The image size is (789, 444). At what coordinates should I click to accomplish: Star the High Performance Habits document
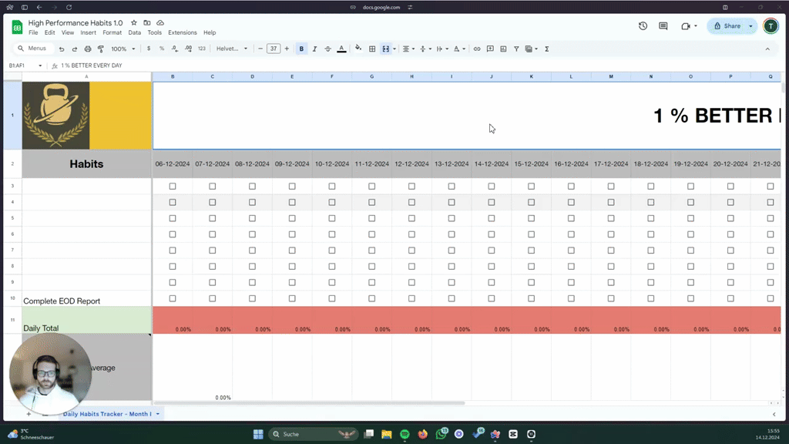(x=134, y=22)
